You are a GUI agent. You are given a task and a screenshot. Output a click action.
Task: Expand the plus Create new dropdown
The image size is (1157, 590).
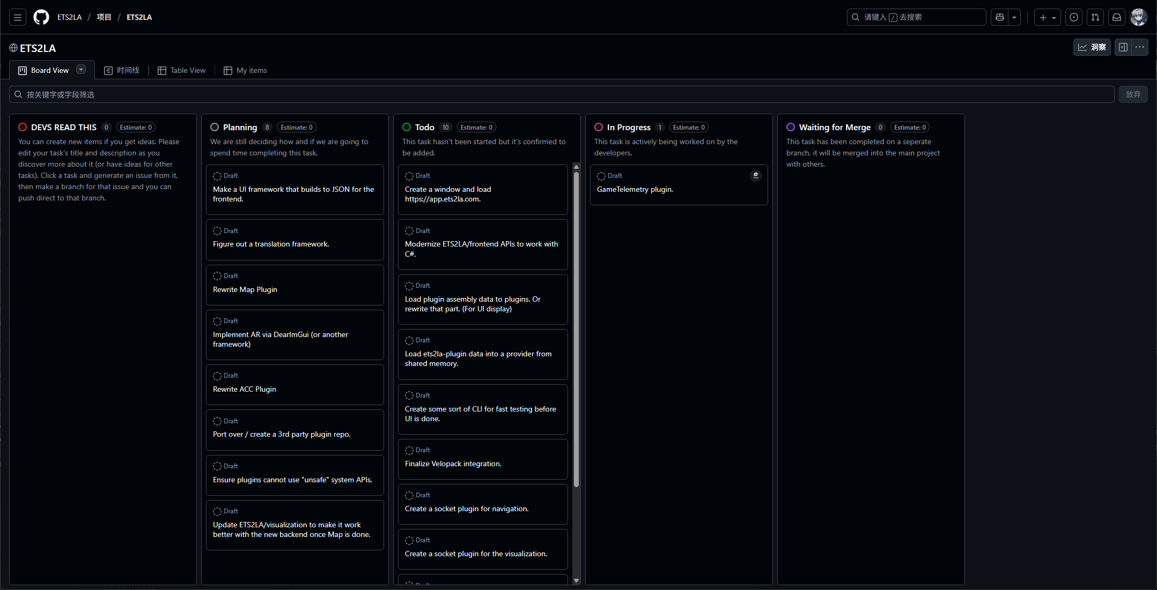point(1048,17)
